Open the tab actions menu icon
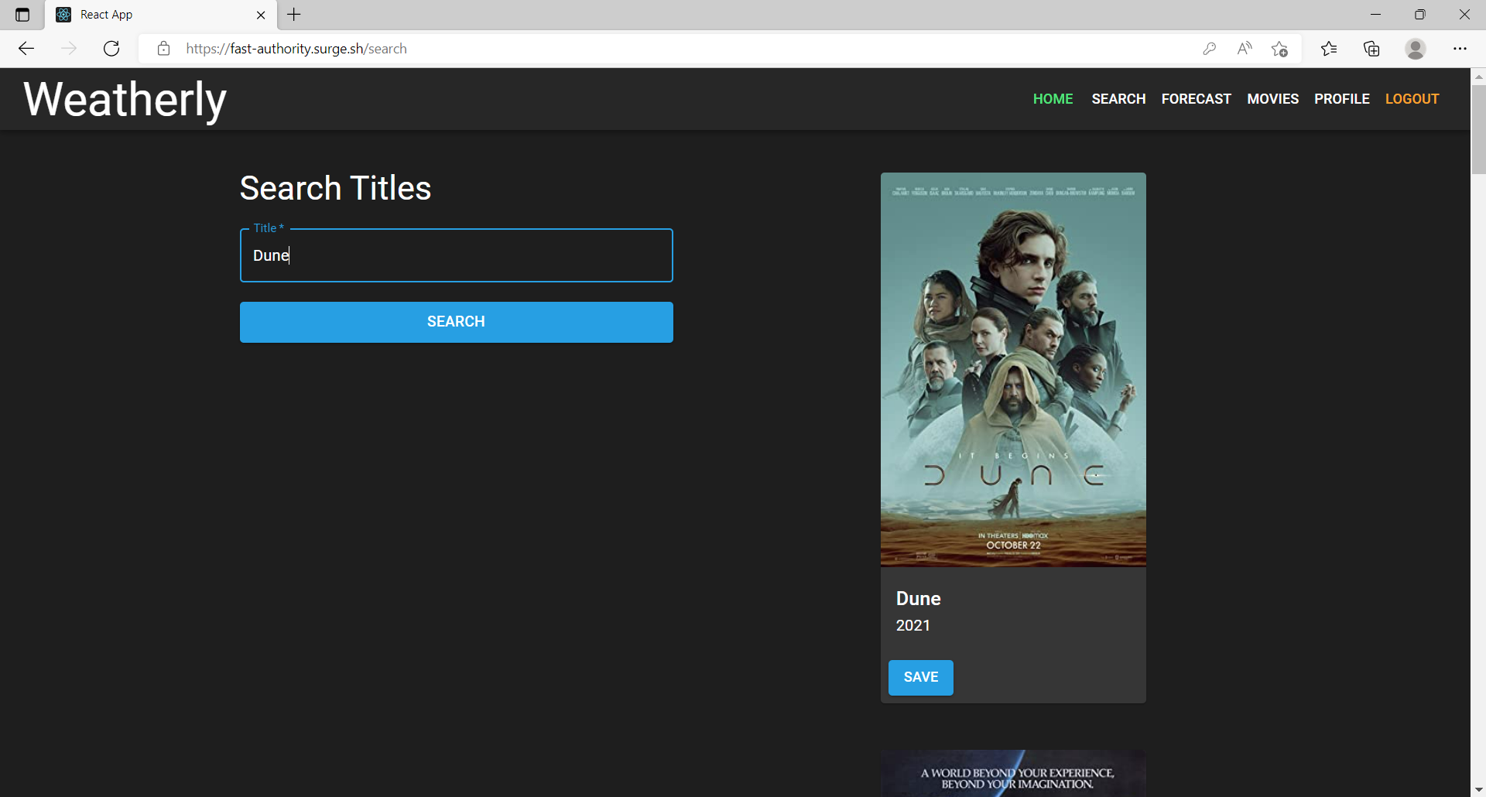 click(22, 15)
